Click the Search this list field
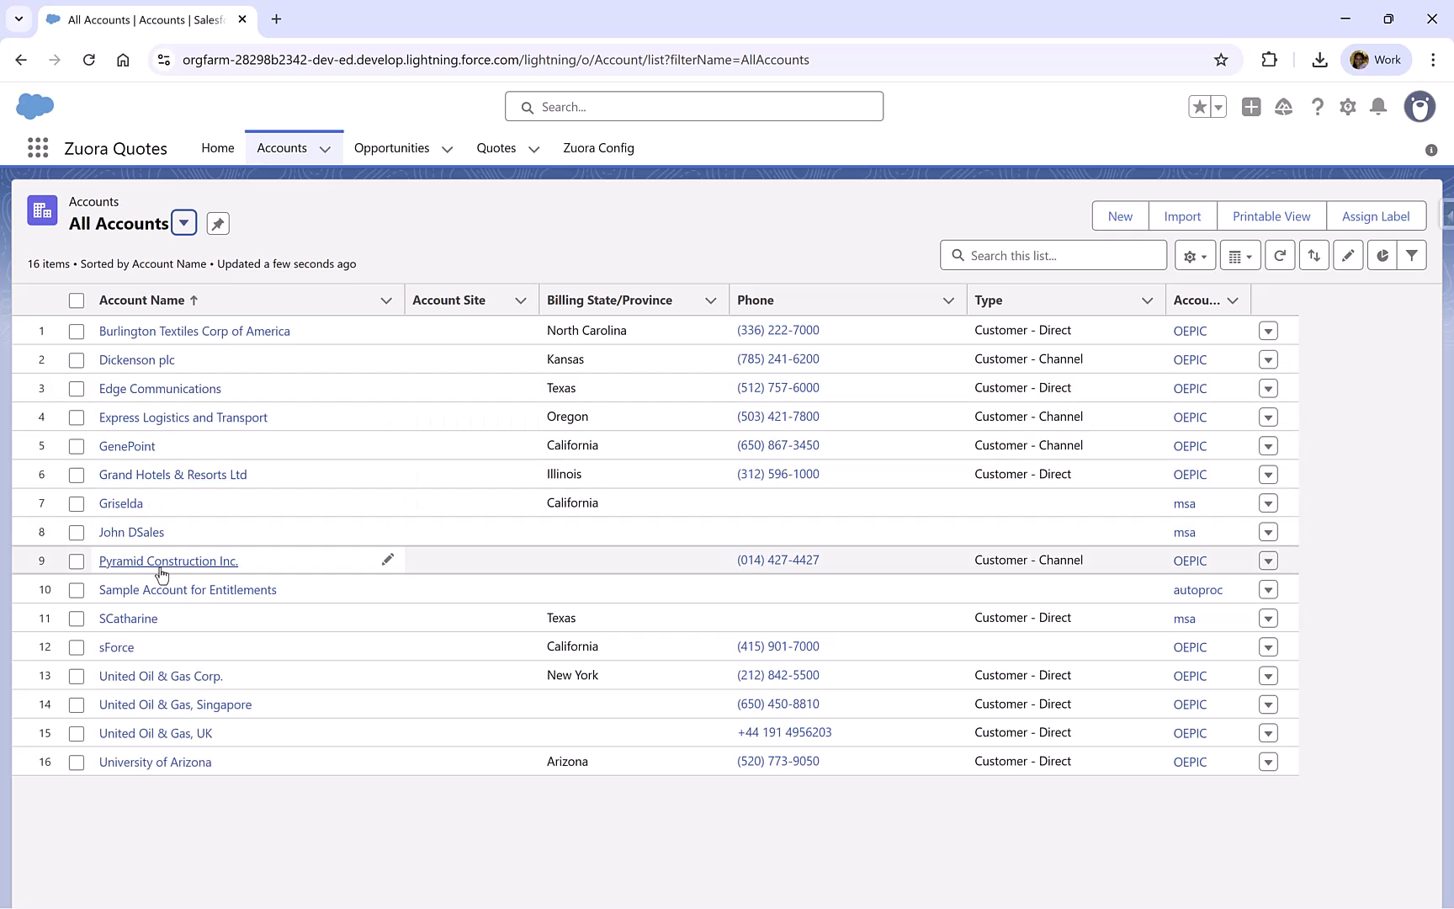 coord(1053,255)
